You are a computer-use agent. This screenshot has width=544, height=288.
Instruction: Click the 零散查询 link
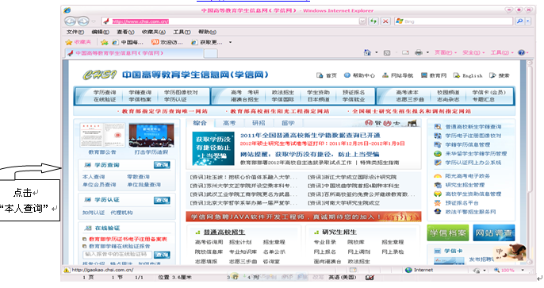click(138, 177)
